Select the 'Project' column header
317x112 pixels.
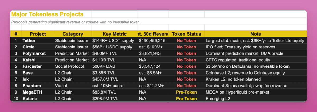click(x=38, y=34)
